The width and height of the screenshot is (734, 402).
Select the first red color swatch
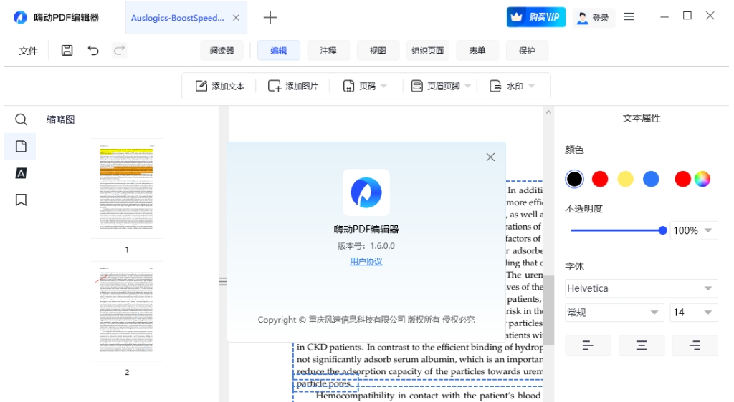[x=600, y=179]
